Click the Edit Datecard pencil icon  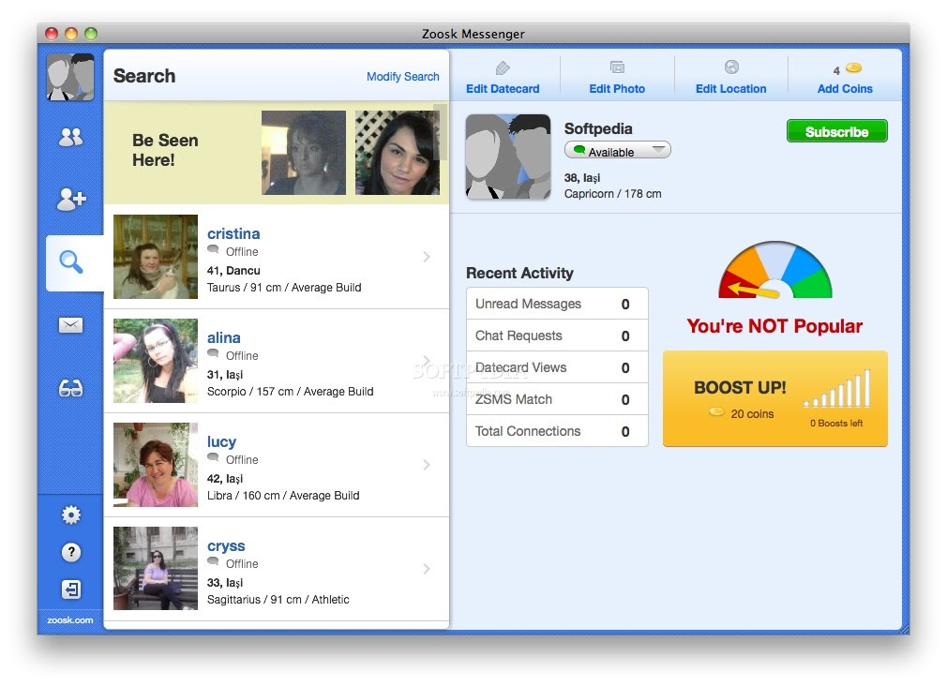point(503,67)
